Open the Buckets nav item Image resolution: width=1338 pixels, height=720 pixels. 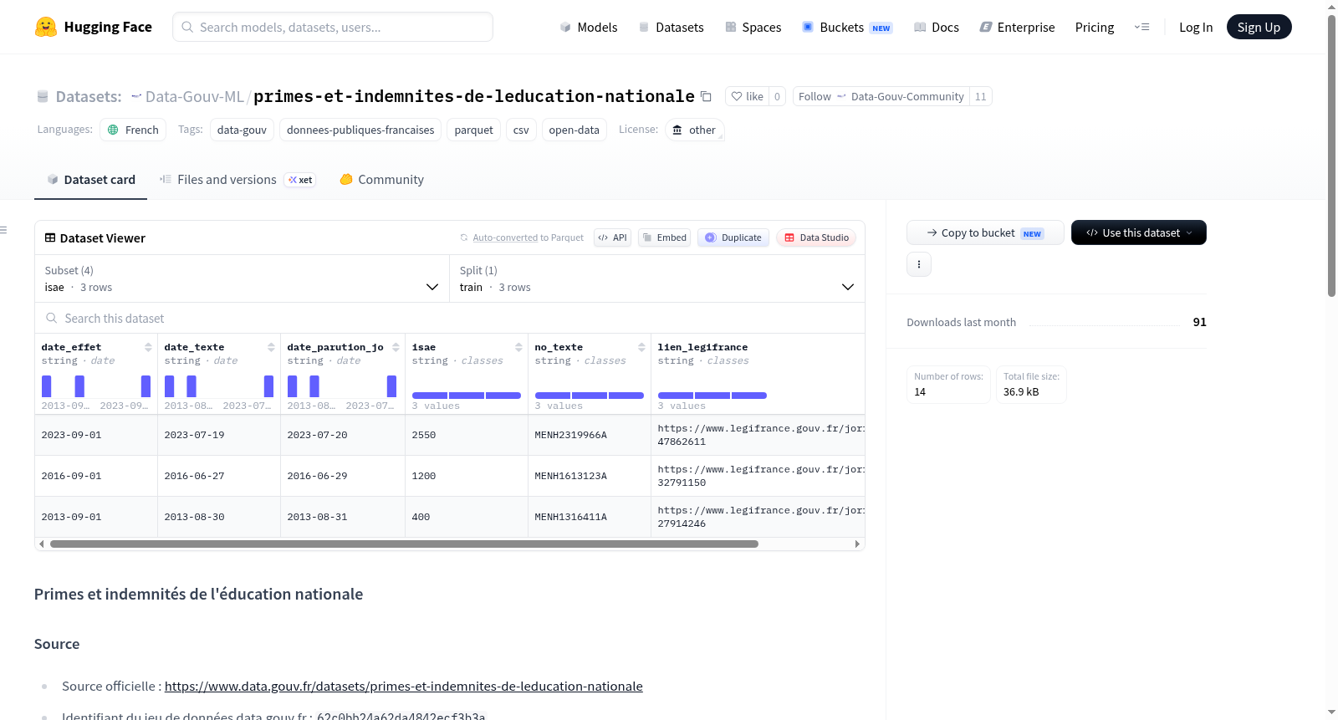coord(847,27)
